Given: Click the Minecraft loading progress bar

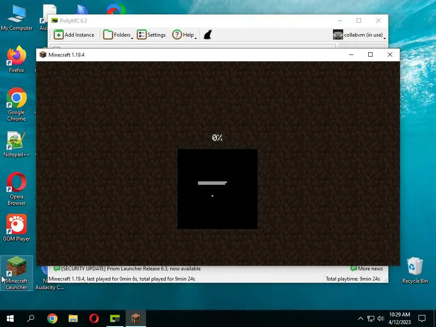Looking at the screenshot, I should (212, 183).
